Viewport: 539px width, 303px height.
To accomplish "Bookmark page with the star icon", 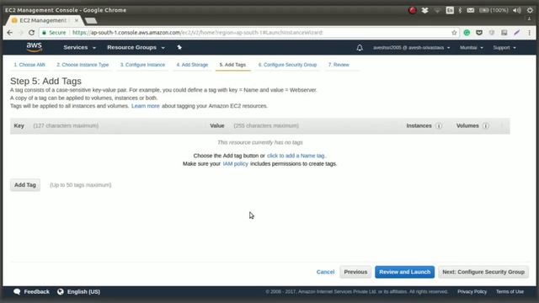I will pos(454,33).
